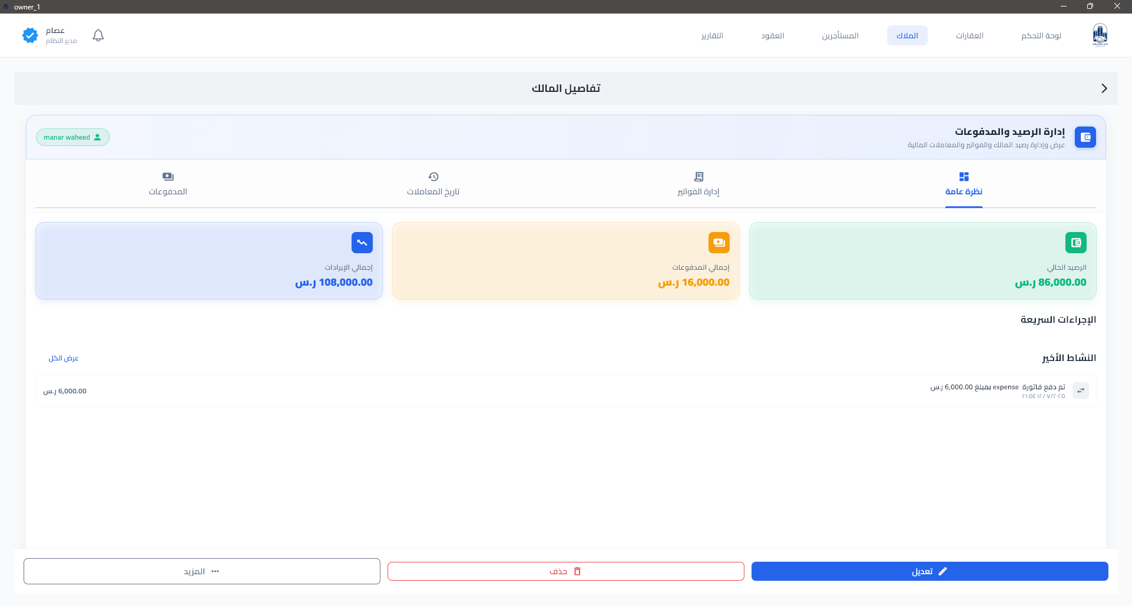Click the مدير النظام role label
1132x606 pixels.
(61, 41)
